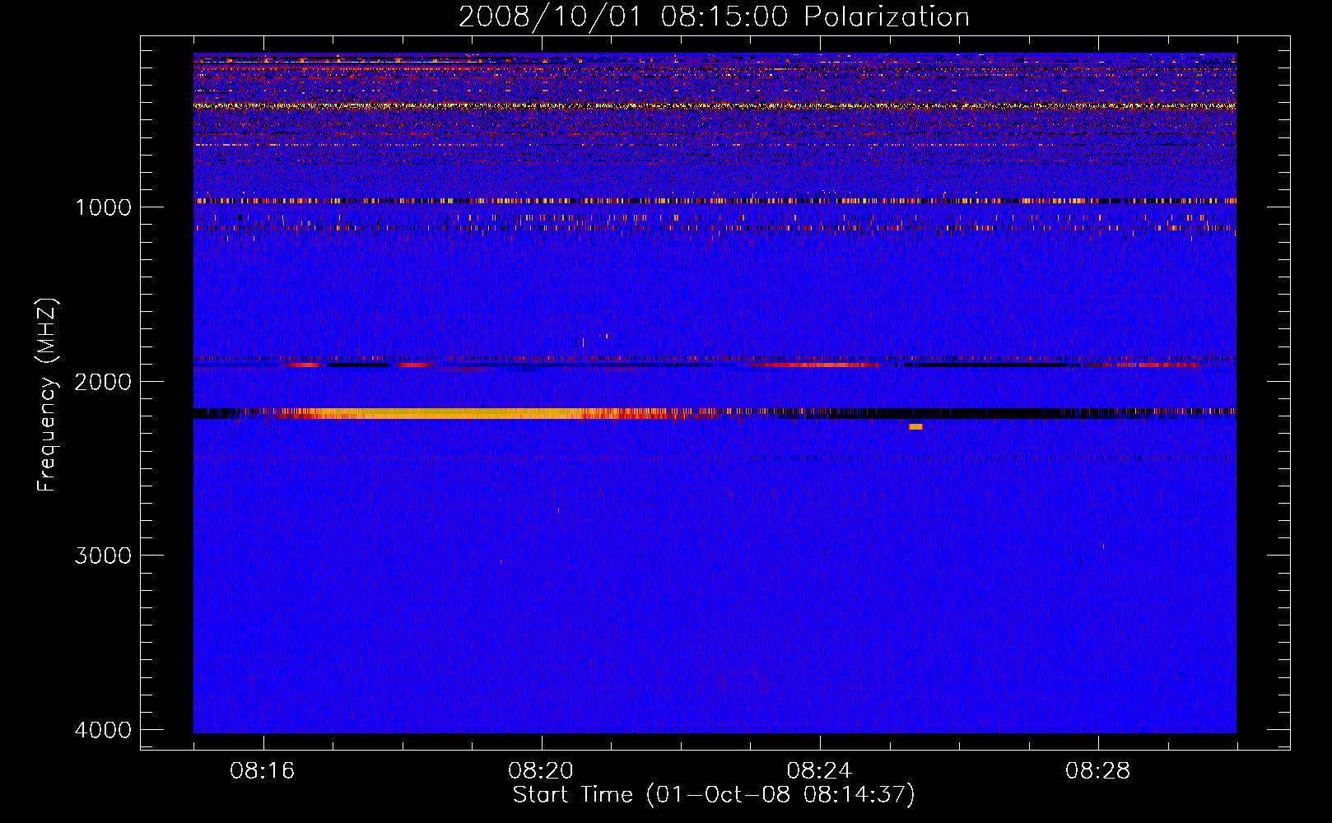Click the 'Start Time (01-Oct-08 08:14:37)' label
The width and height of the screenshot is (1332, 823).
point(714,795)
